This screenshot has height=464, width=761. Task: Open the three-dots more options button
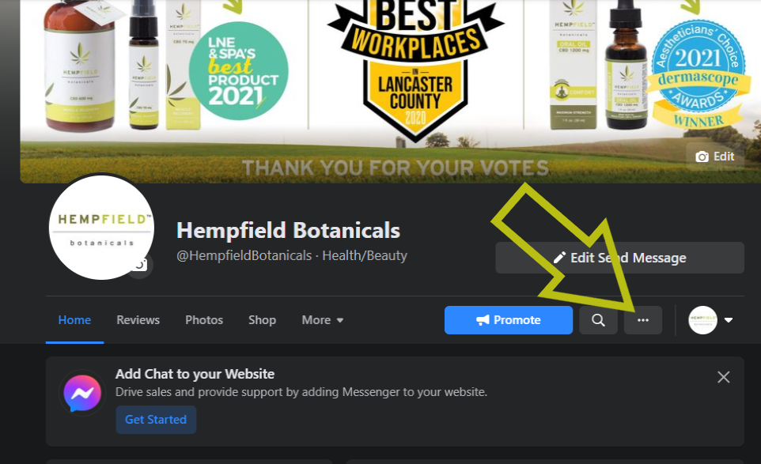tap(643, 320)
